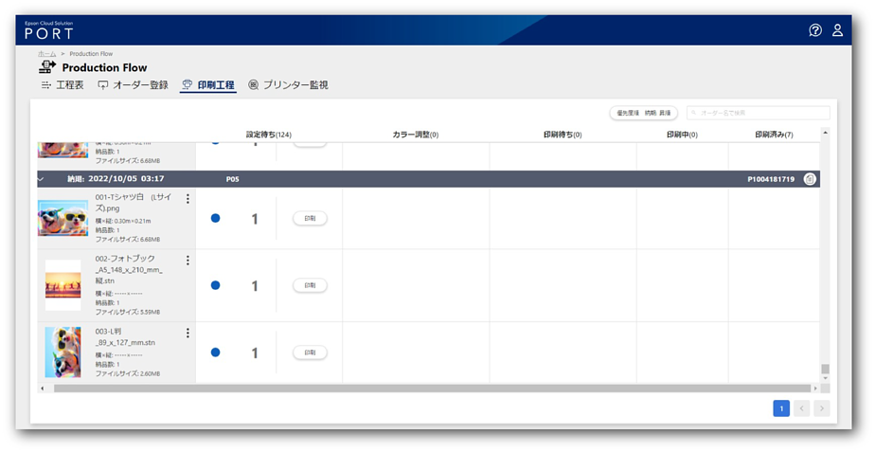Image resolution: width=875 pixels, height=452 pixels.
Task: Switch to the 工程表 tab
Action: pos(62,85)
